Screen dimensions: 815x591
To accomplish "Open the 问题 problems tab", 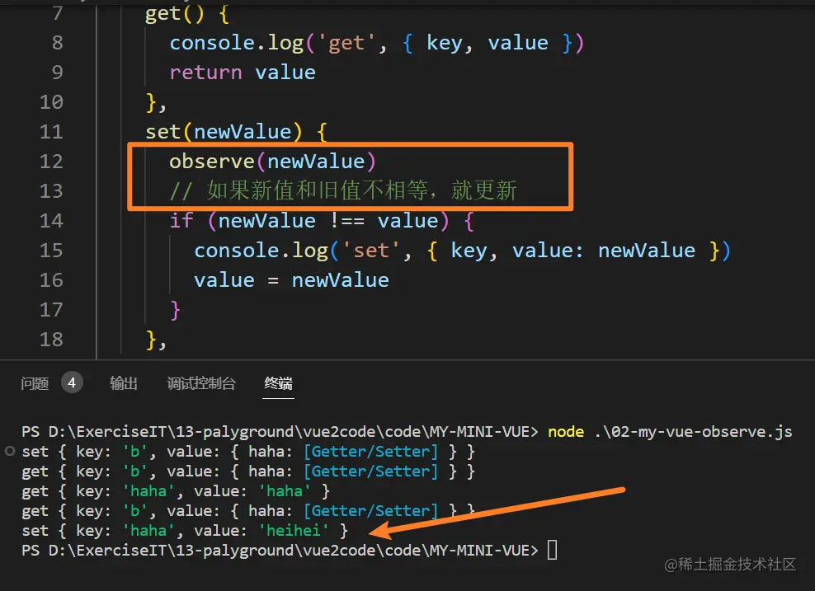I will click(x=35, y=383).
